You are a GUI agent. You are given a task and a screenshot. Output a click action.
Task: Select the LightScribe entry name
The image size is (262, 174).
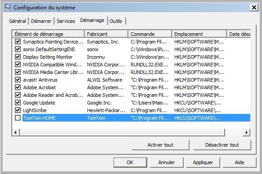(x=35, y=110)
